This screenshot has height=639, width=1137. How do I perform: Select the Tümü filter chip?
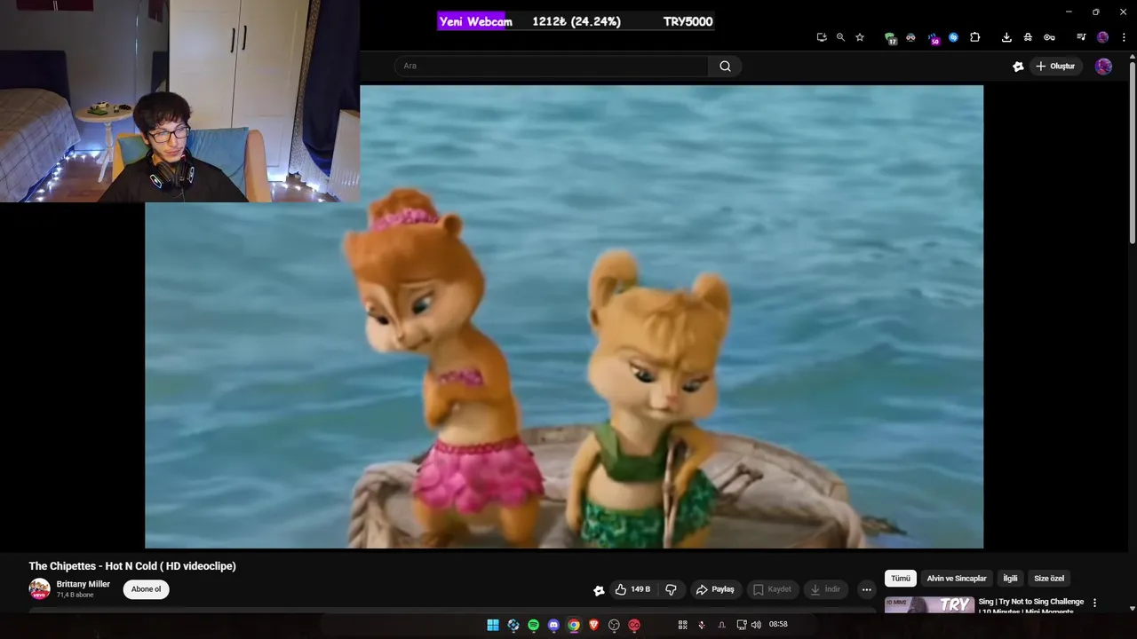coord(901,579)
